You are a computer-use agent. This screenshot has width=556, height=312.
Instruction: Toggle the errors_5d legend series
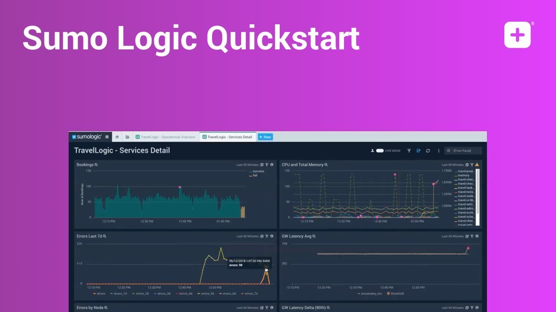[205, 293]
